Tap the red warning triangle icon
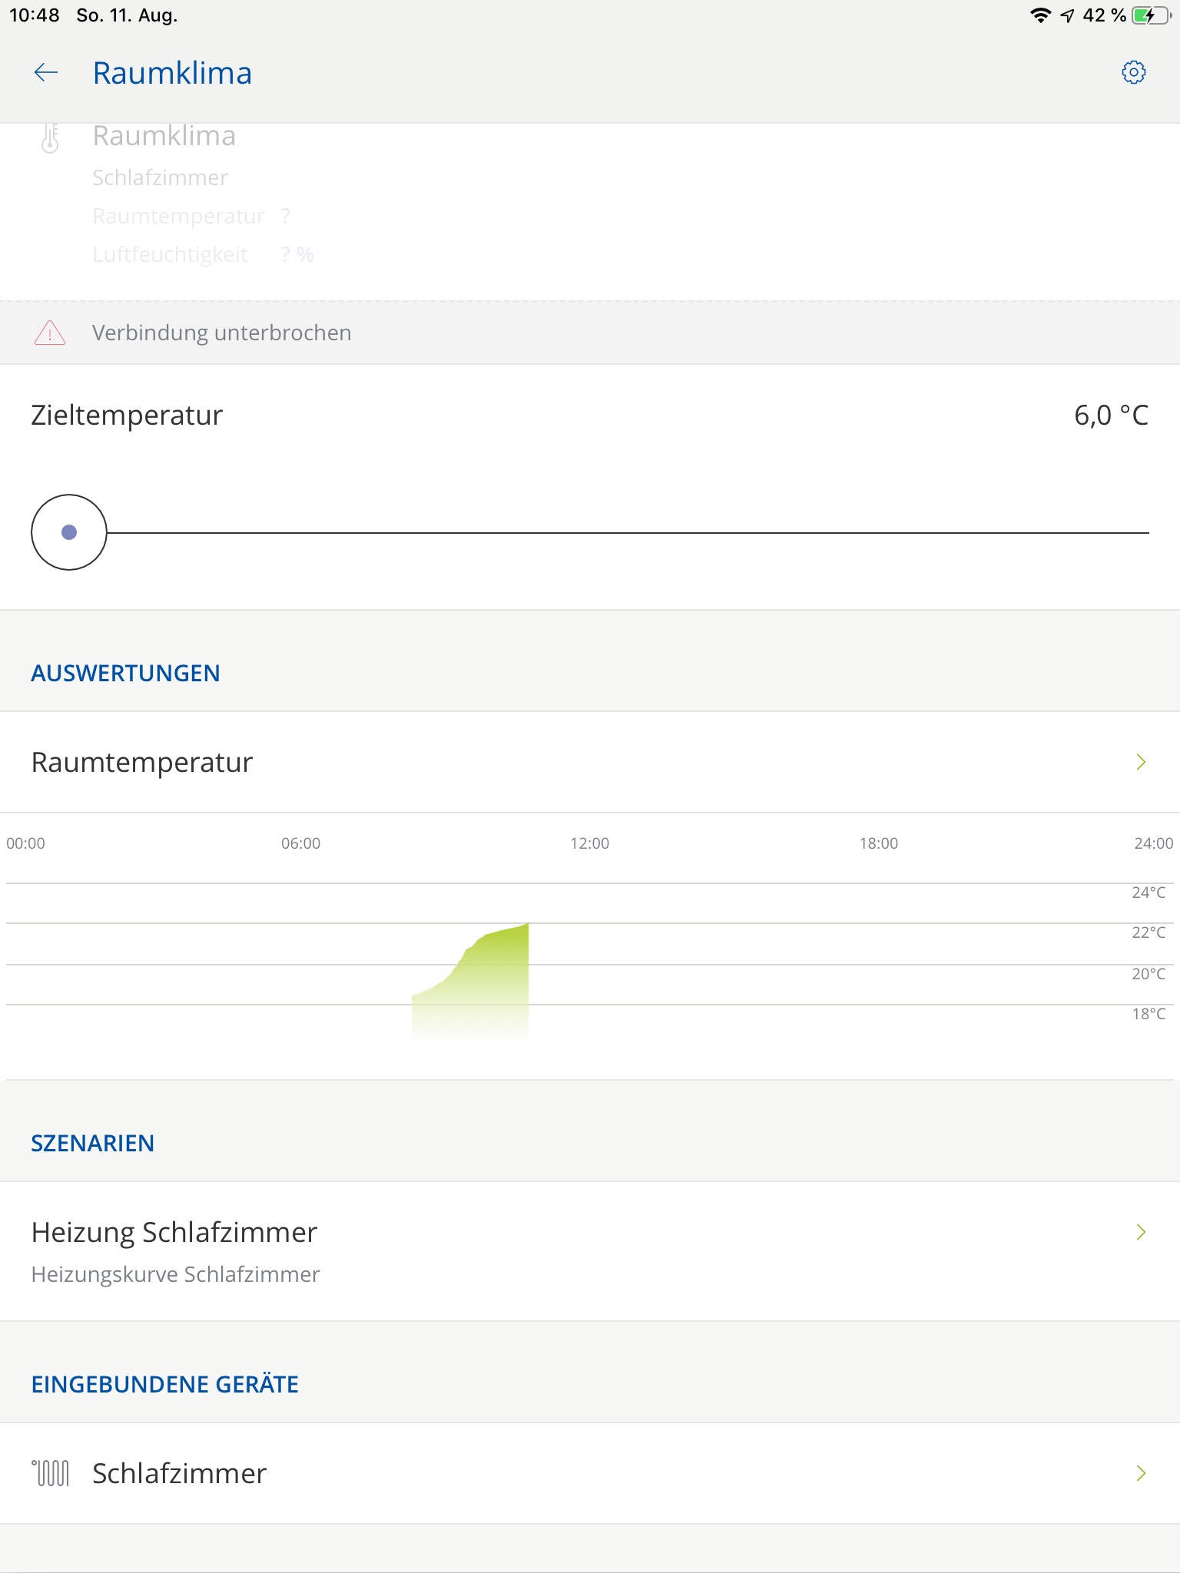Image resolution: width=1180 pixels, height=1573 pixels. 50,333
